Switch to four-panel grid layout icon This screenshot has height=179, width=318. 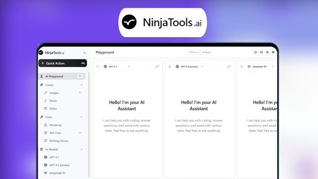coord(267,52)
